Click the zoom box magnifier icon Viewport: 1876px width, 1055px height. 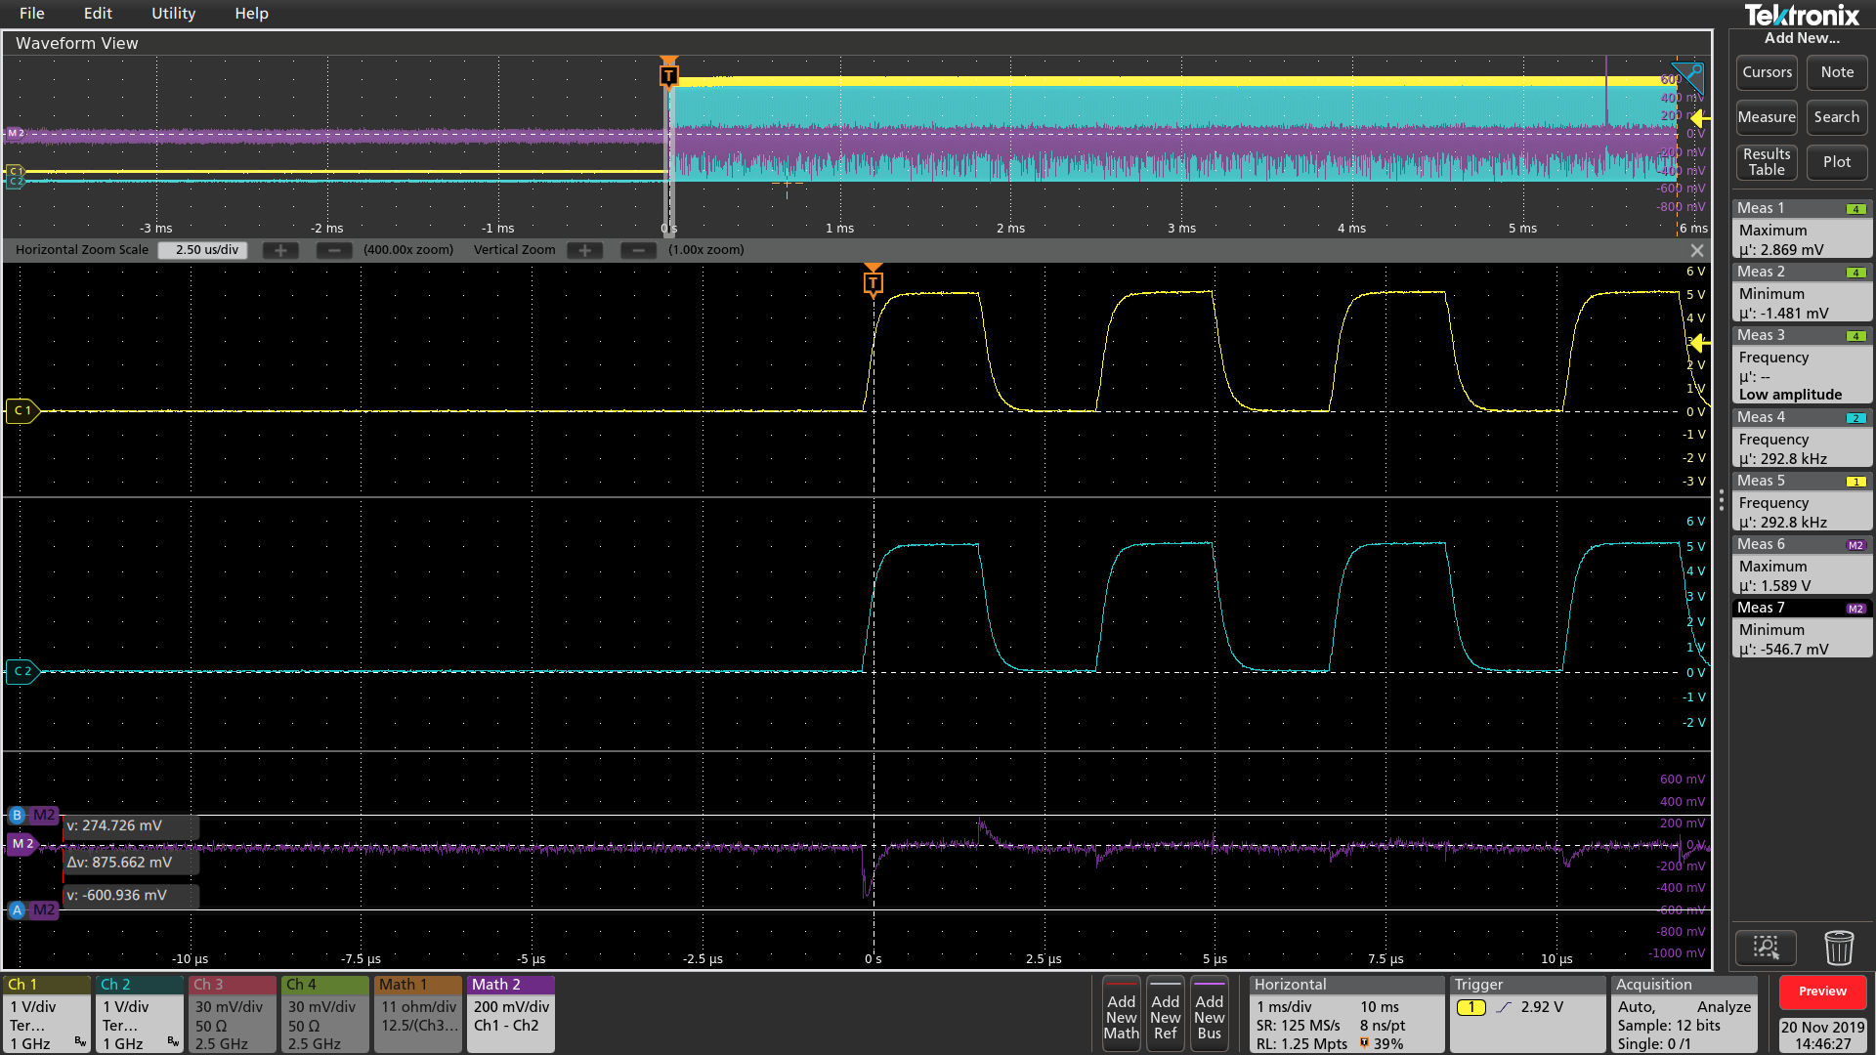tap(1766, 948)
